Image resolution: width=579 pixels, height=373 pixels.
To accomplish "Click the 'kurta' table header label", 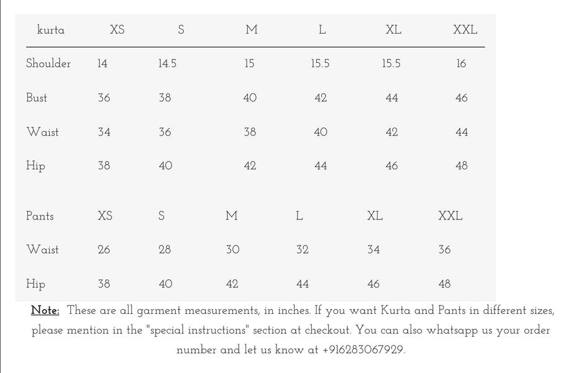I will tap(51, 30).
